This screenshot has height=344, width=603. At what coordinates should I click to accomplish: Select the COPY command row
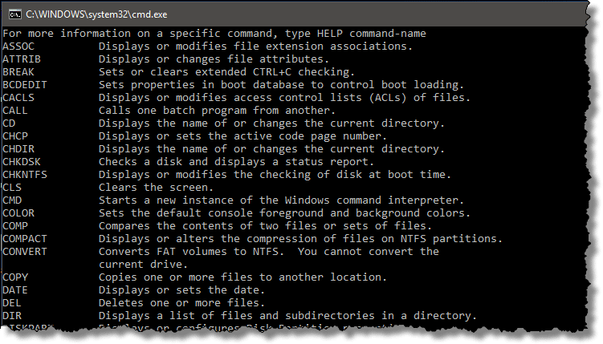click(x=194, y=277)
